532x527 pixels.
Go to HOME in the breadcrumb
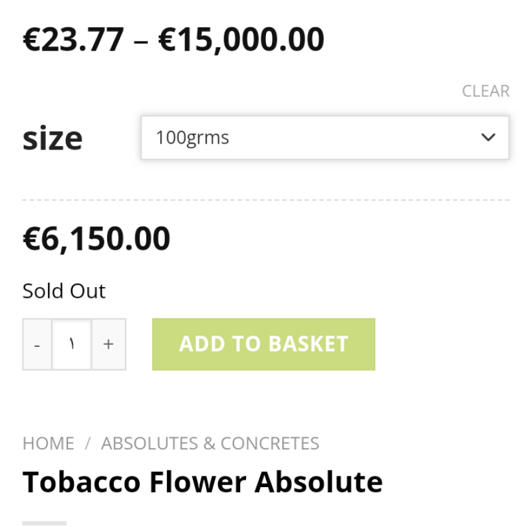coord(49,443)
